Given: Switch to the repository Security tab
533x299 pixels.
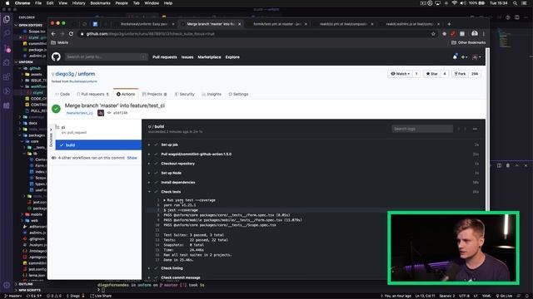Looking at the screenshot, I should (x=185, y=94).
